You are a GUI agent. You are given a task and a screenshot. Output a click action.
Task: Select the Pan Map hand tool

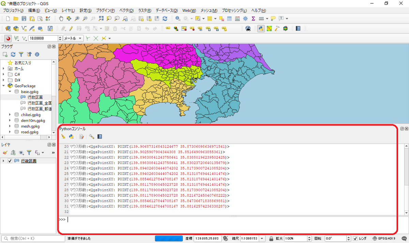[x=61, y=18]
